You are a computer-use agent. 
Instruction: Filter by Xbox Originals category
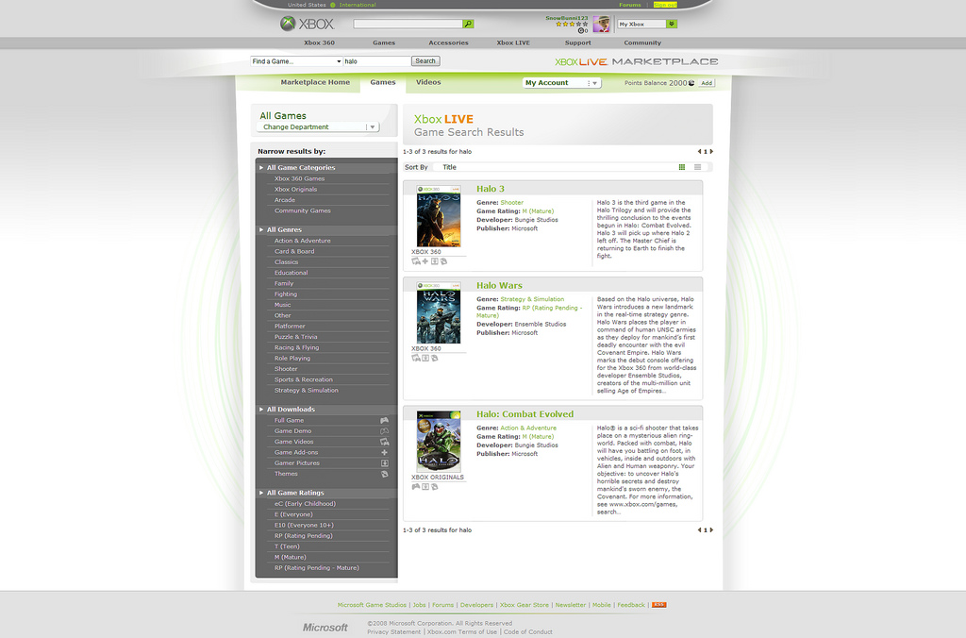(295, 190)
